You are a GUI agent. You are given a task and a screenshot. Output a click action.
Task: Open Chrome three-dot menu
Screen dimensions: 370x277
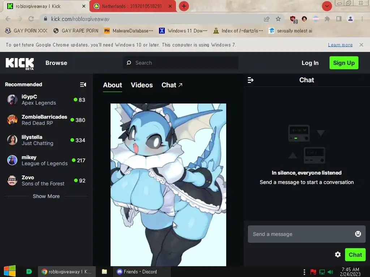362,19
